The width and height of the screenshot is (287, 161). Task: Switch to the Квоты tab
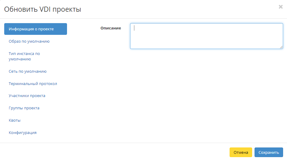[15, 120]
